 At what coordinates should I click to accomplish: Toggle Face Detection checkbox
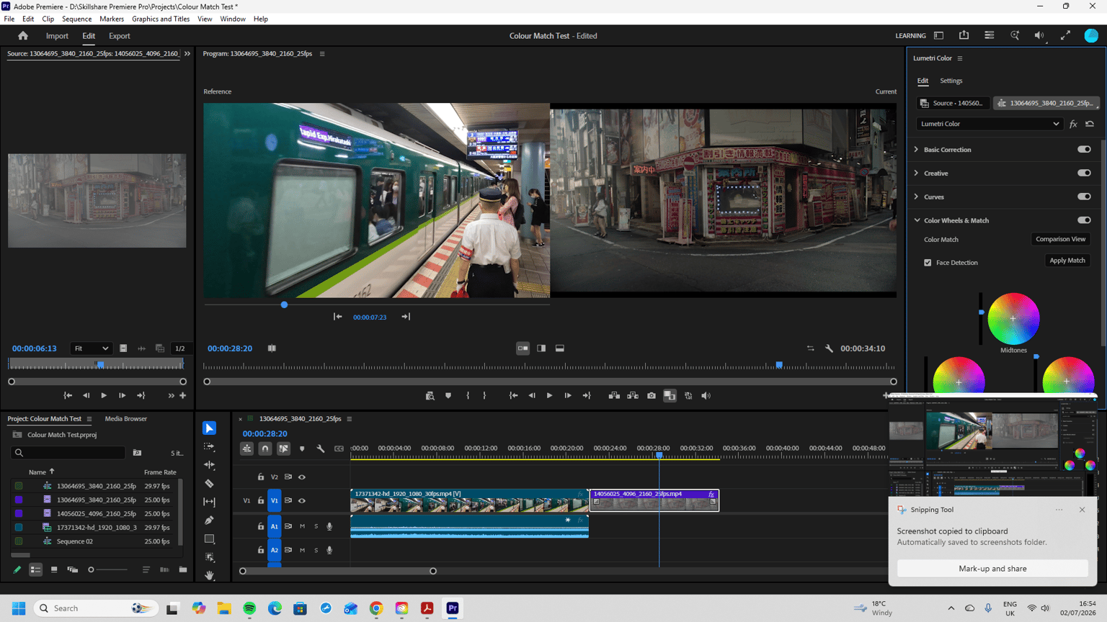928,263
